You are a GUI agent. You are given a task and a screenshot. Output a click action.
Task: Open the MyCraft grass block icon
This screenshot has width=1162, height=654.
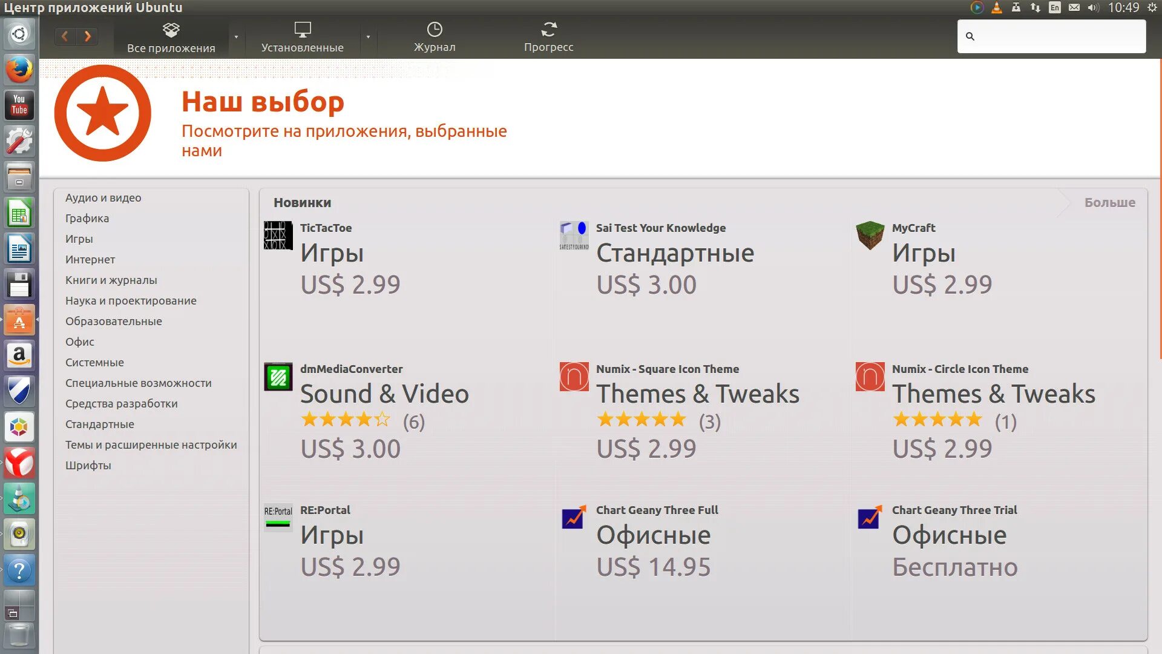tap(870, 236)
